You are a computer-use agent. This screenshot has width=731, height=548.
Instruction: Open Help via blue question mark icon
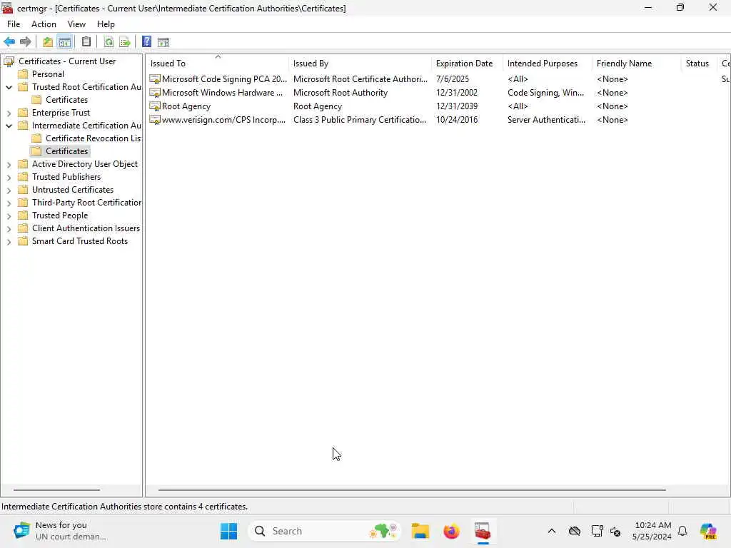click(147, 42)
